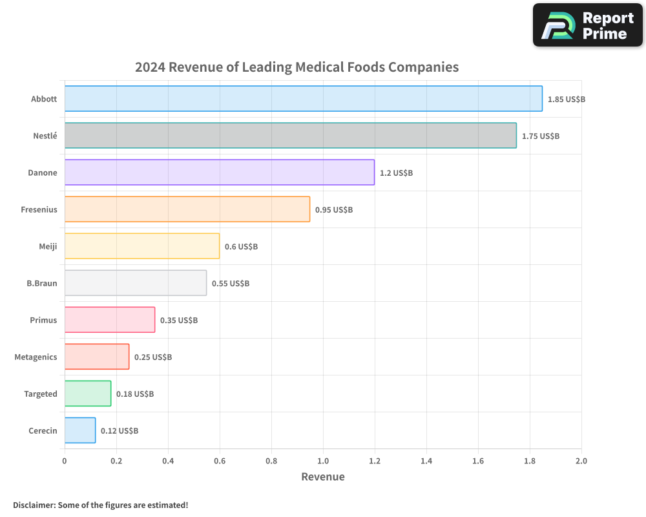
Task: Click the Targeted green bar
Action: pos(87,394)
